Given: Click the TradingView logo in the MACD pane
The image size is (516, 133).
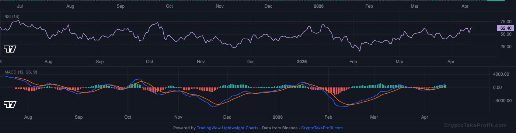Looking at the screenshot, I should pos(10,105).
